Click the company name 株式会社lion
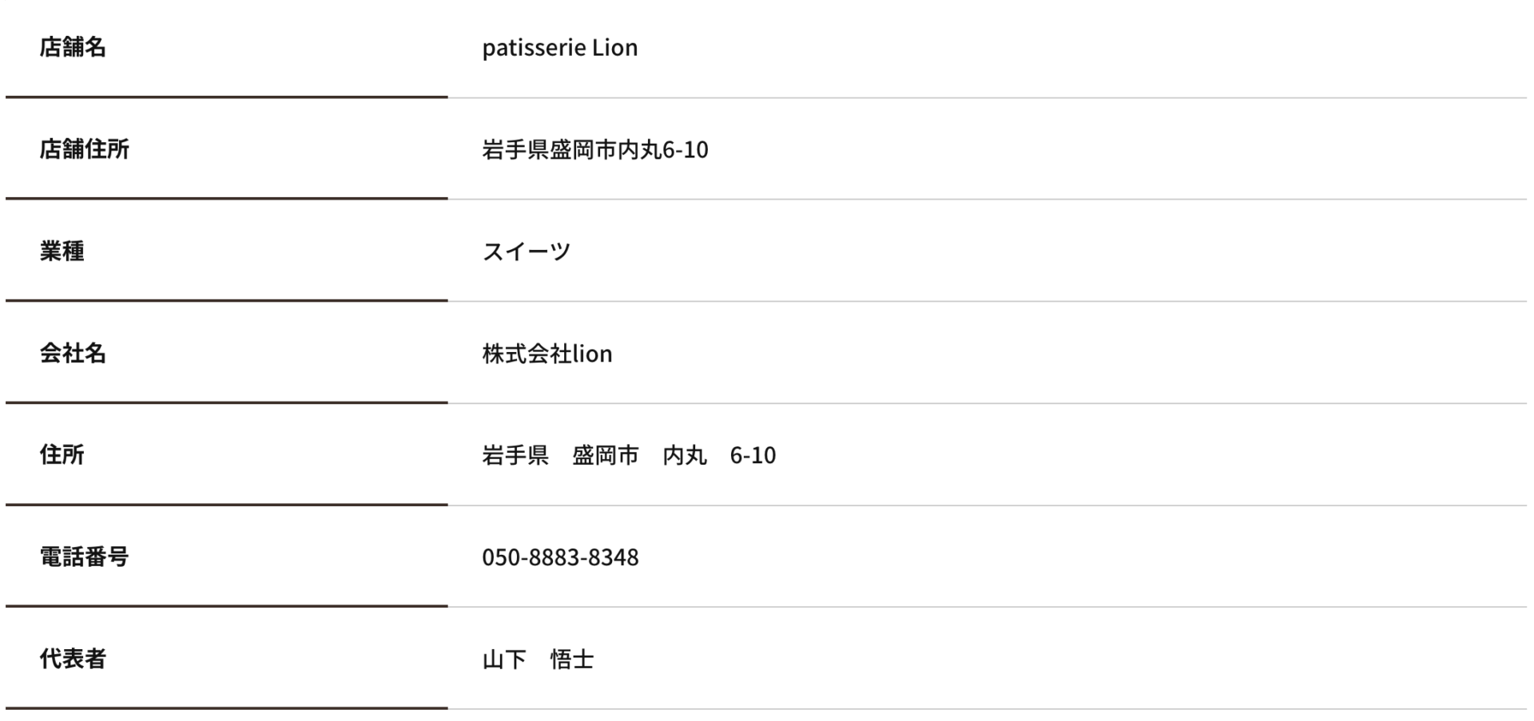 pos(547,353)
